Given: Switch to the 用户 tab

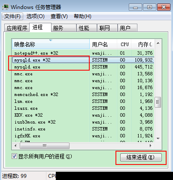Looking at the screenshot, I should pos(127,28).
